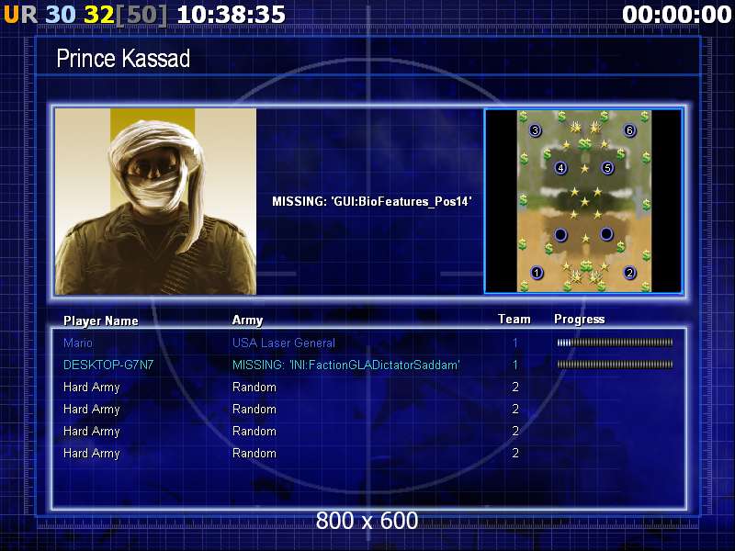Click start position 2 on minimap
The height and width of the screenshot is (551, 735).
click(x=629, y=272)
